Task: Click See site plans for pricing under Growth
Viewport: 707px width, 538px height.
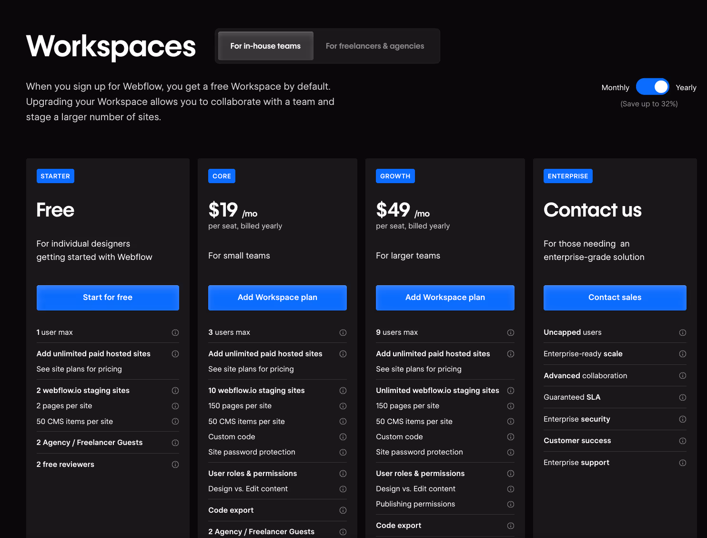Action: click(x=419, y=369)
